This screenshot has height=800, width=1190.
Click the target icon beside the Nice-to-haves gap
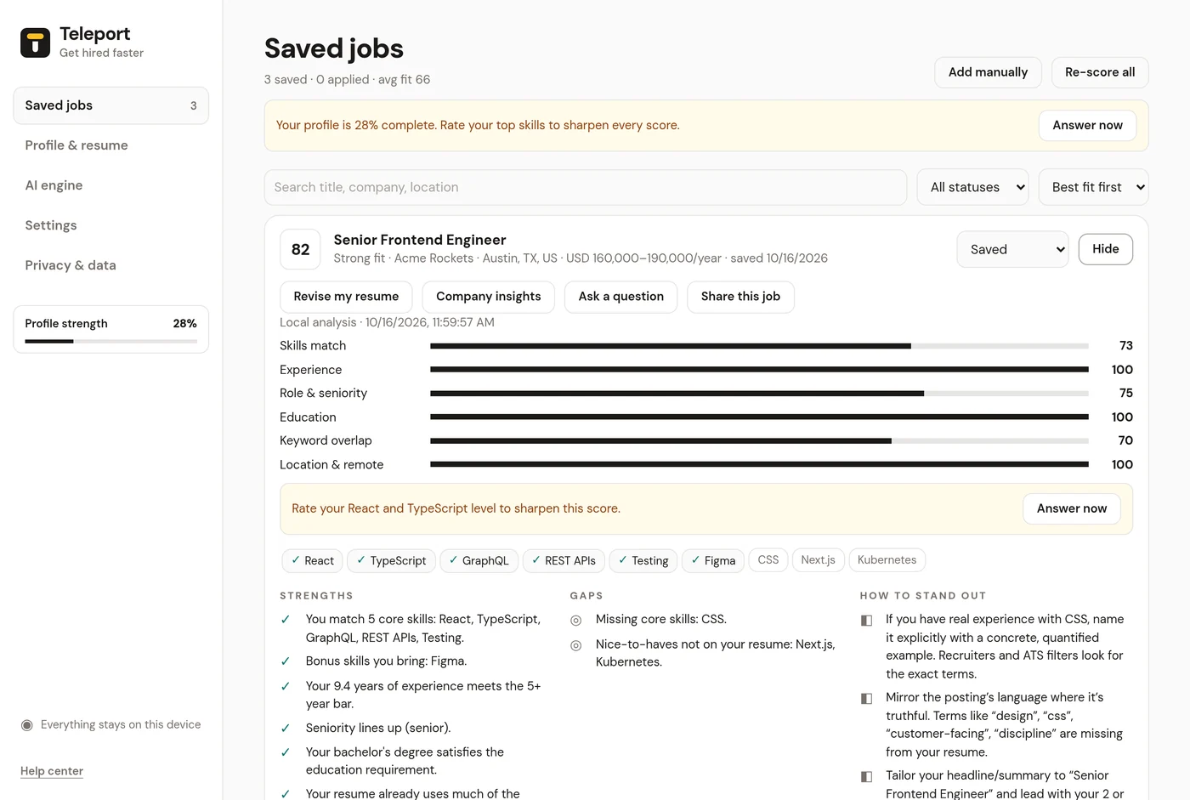coord(576,645)
